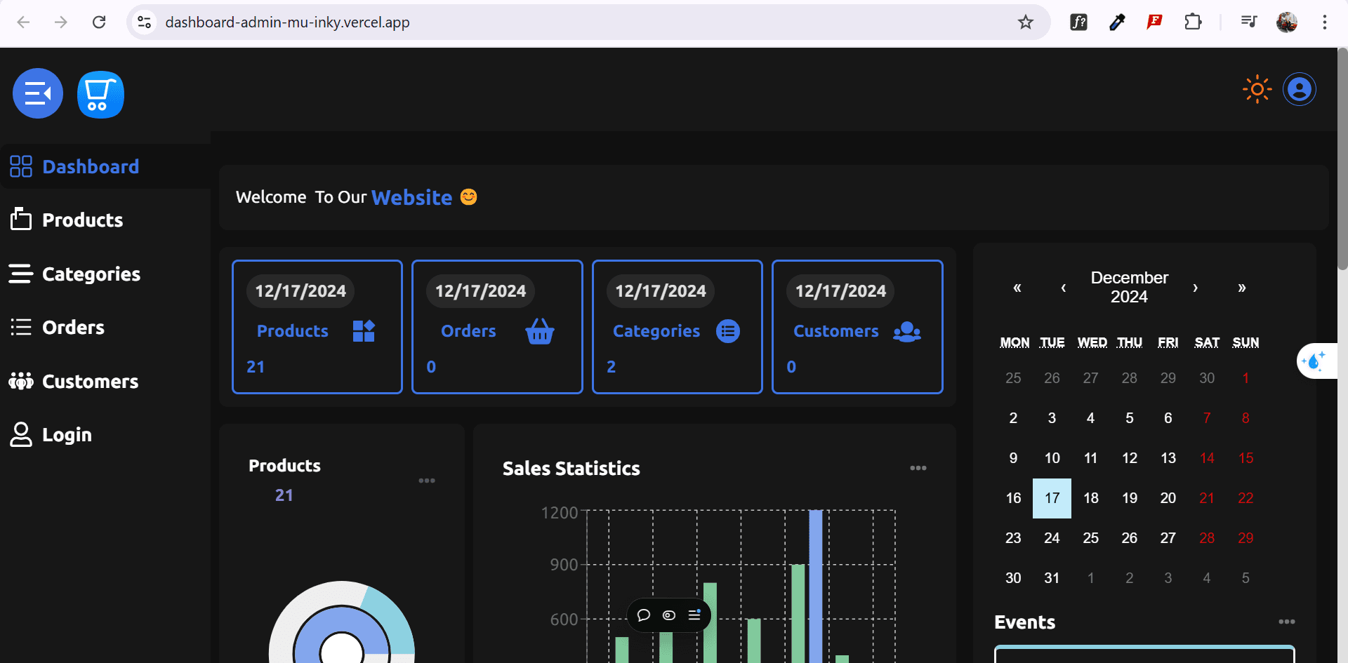1348x663 pixels.
Task: Select December 22 in calendar
Action: point(1245,498)
